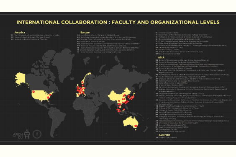The image size is (236, 157).
Task: Click the International Collaboration title
Action: (118, 22)
